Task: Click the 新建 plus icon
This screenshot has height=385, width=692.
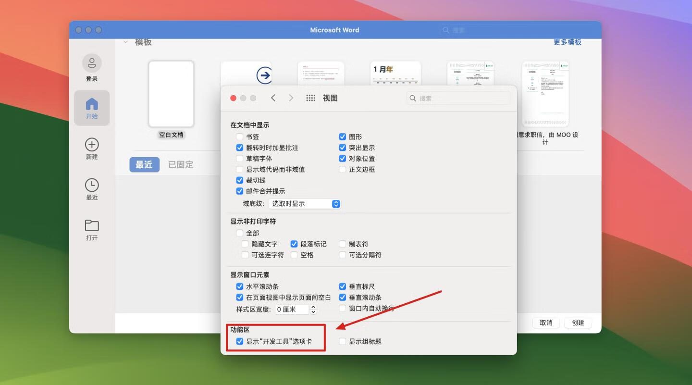Action: pos(92,145)
